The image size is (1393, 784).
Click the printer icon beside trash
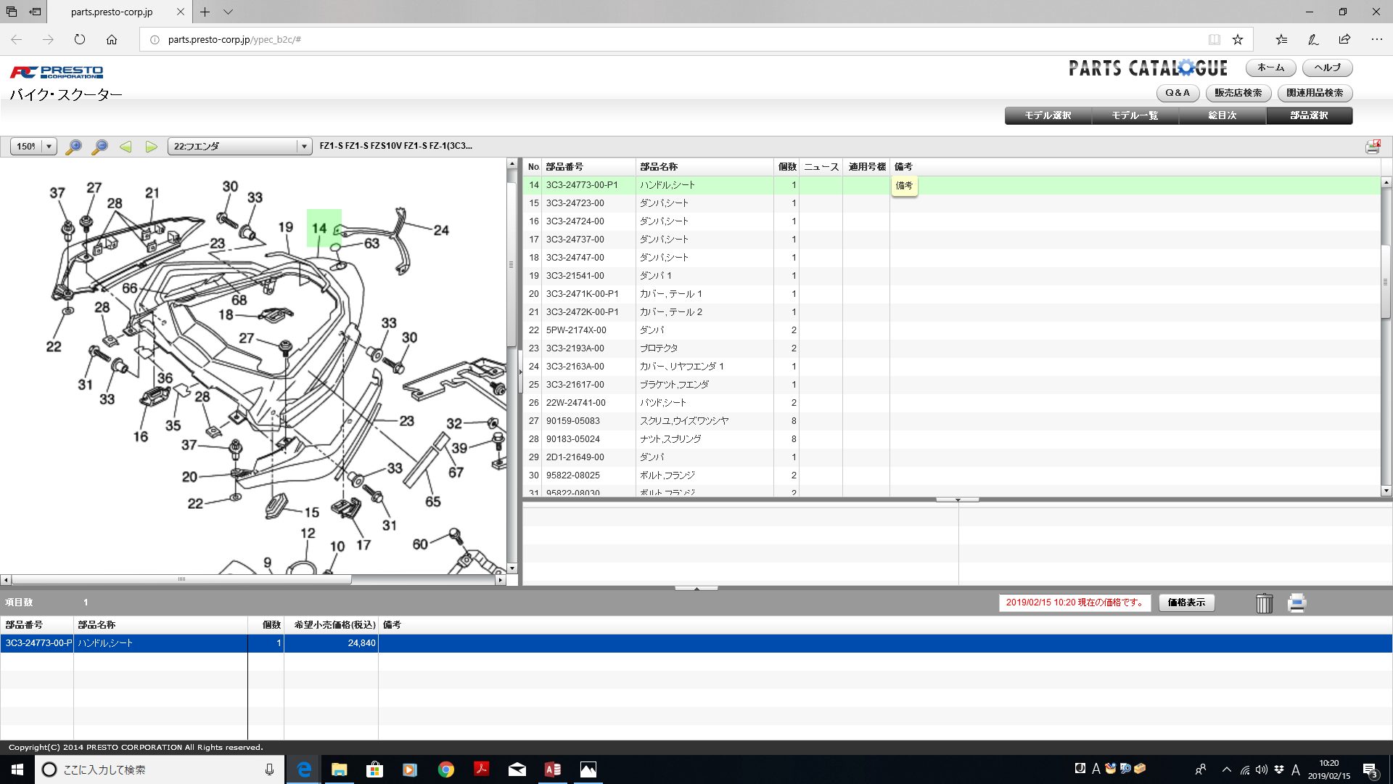(x=1297, y=603)
